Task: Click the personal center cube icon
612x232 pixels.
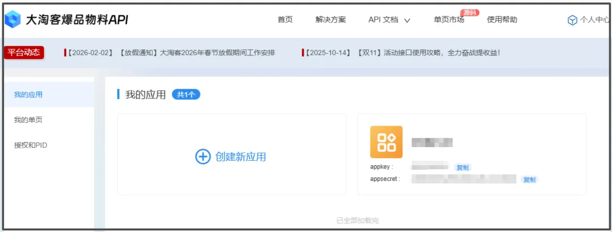Action: (572, 20)
